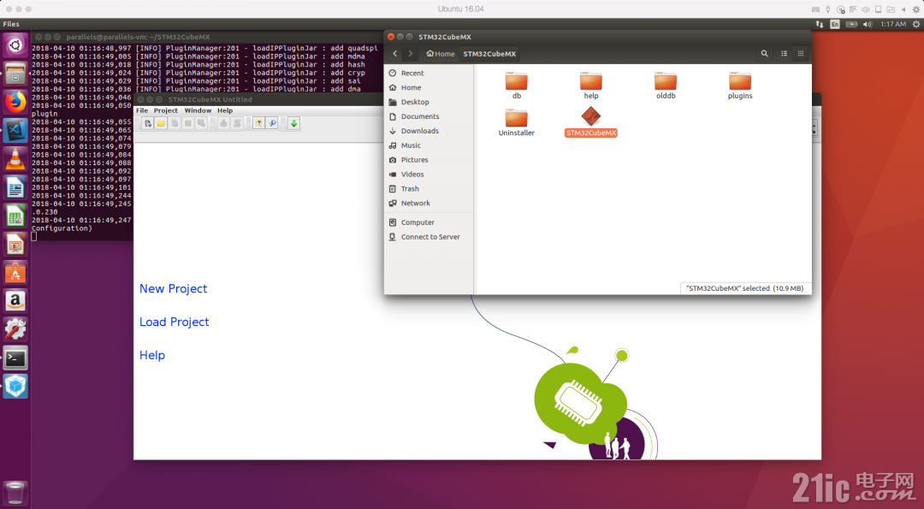Open the network indicator in the top panel
924x509 pixels.
click(x=820, y=24)
